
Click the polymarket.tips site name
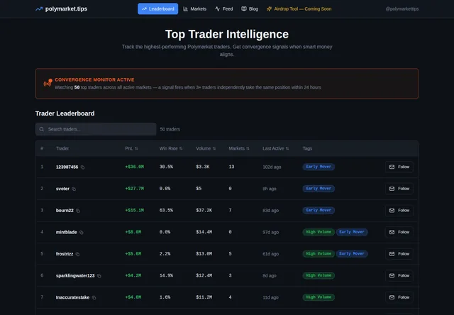[x=66, y=9]
